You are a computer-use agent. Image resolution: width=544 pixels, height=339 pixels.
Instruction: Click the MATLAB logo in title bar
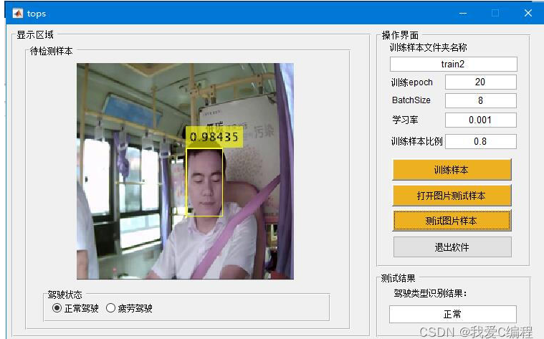click(16, 13)
